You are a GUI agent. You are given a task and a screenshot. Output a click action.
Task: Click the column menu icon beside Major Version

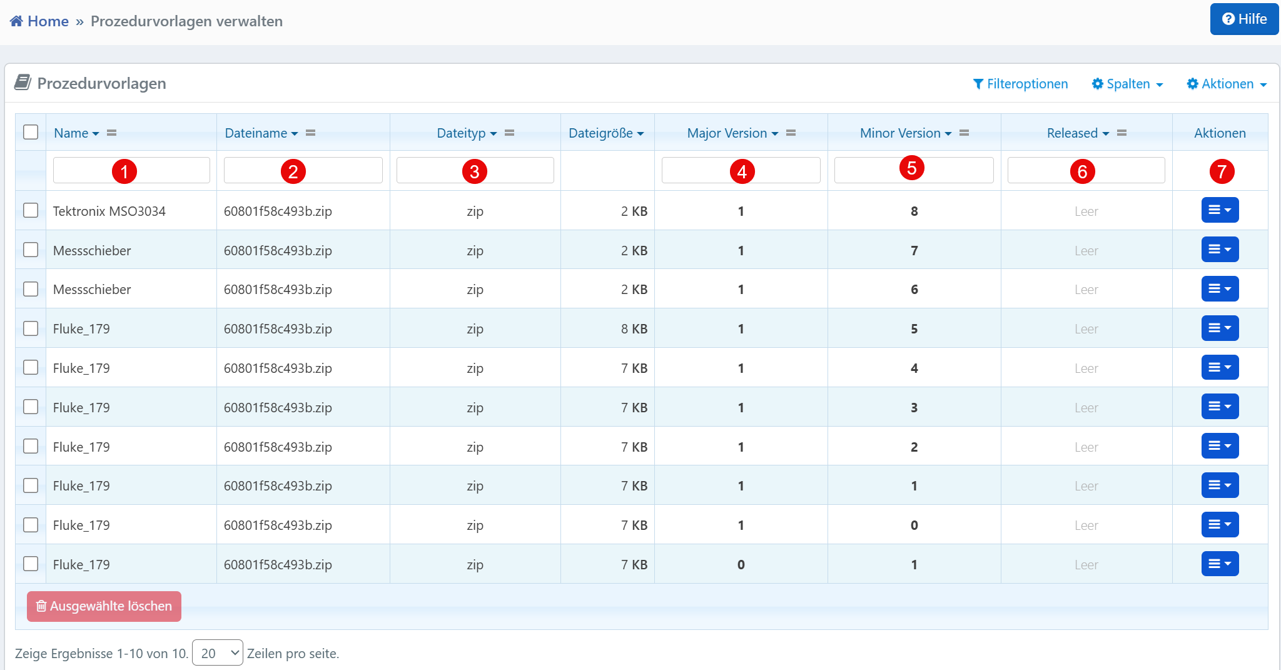point(791,133)
